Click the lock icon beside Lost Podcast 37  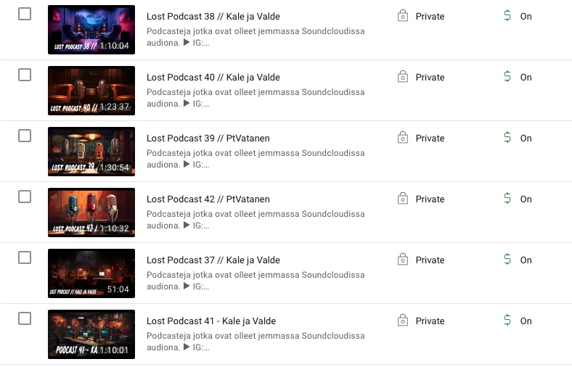tap(403, 260)
